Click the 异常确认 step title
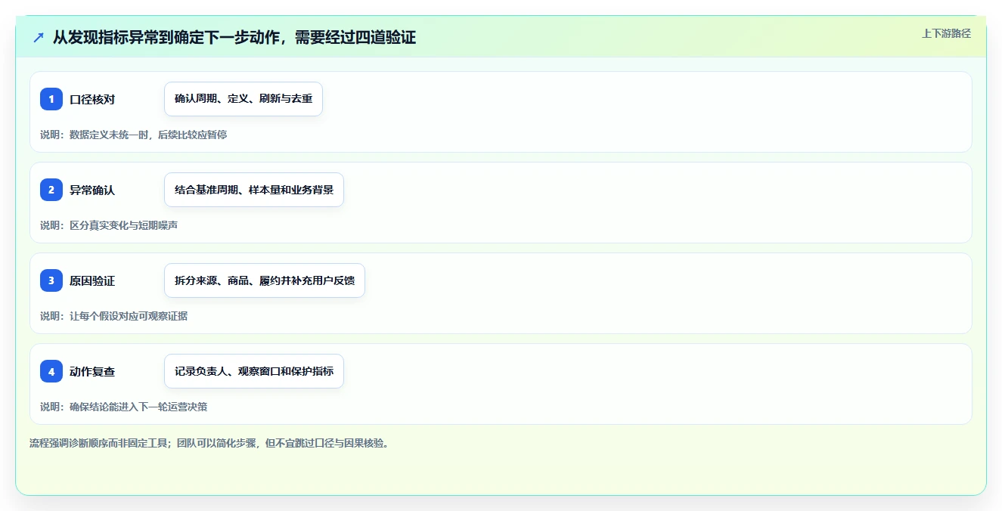Image resolution: width=1002 pixels, height=511 pixels. point(92,190)
